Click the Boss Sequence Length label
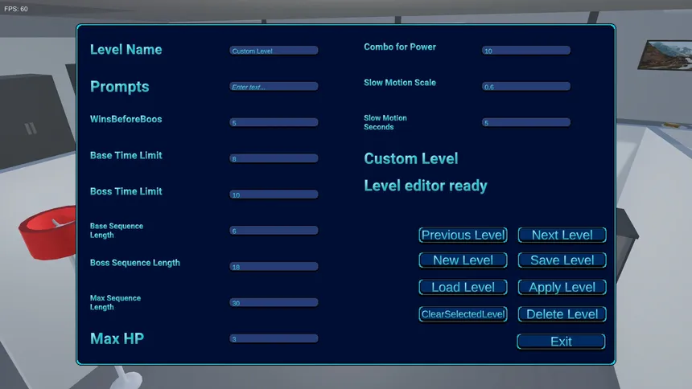692x389 pixels. pos(135,263)
